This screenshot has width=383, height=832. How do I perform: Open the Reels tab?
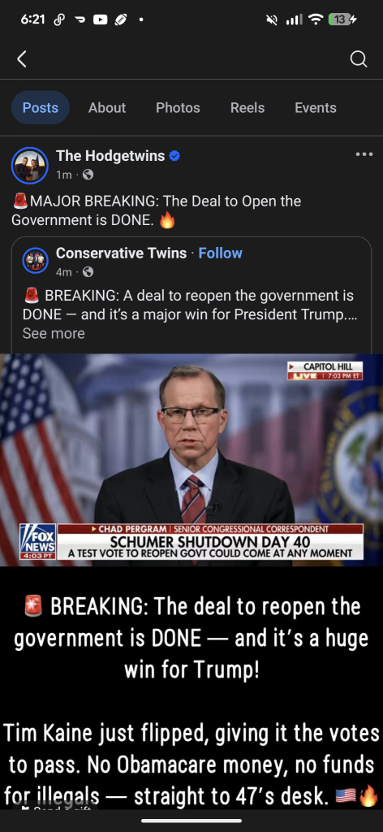tap(247, 108)
